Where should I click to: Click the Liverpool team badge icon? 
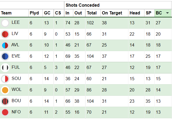click(5, 34)
